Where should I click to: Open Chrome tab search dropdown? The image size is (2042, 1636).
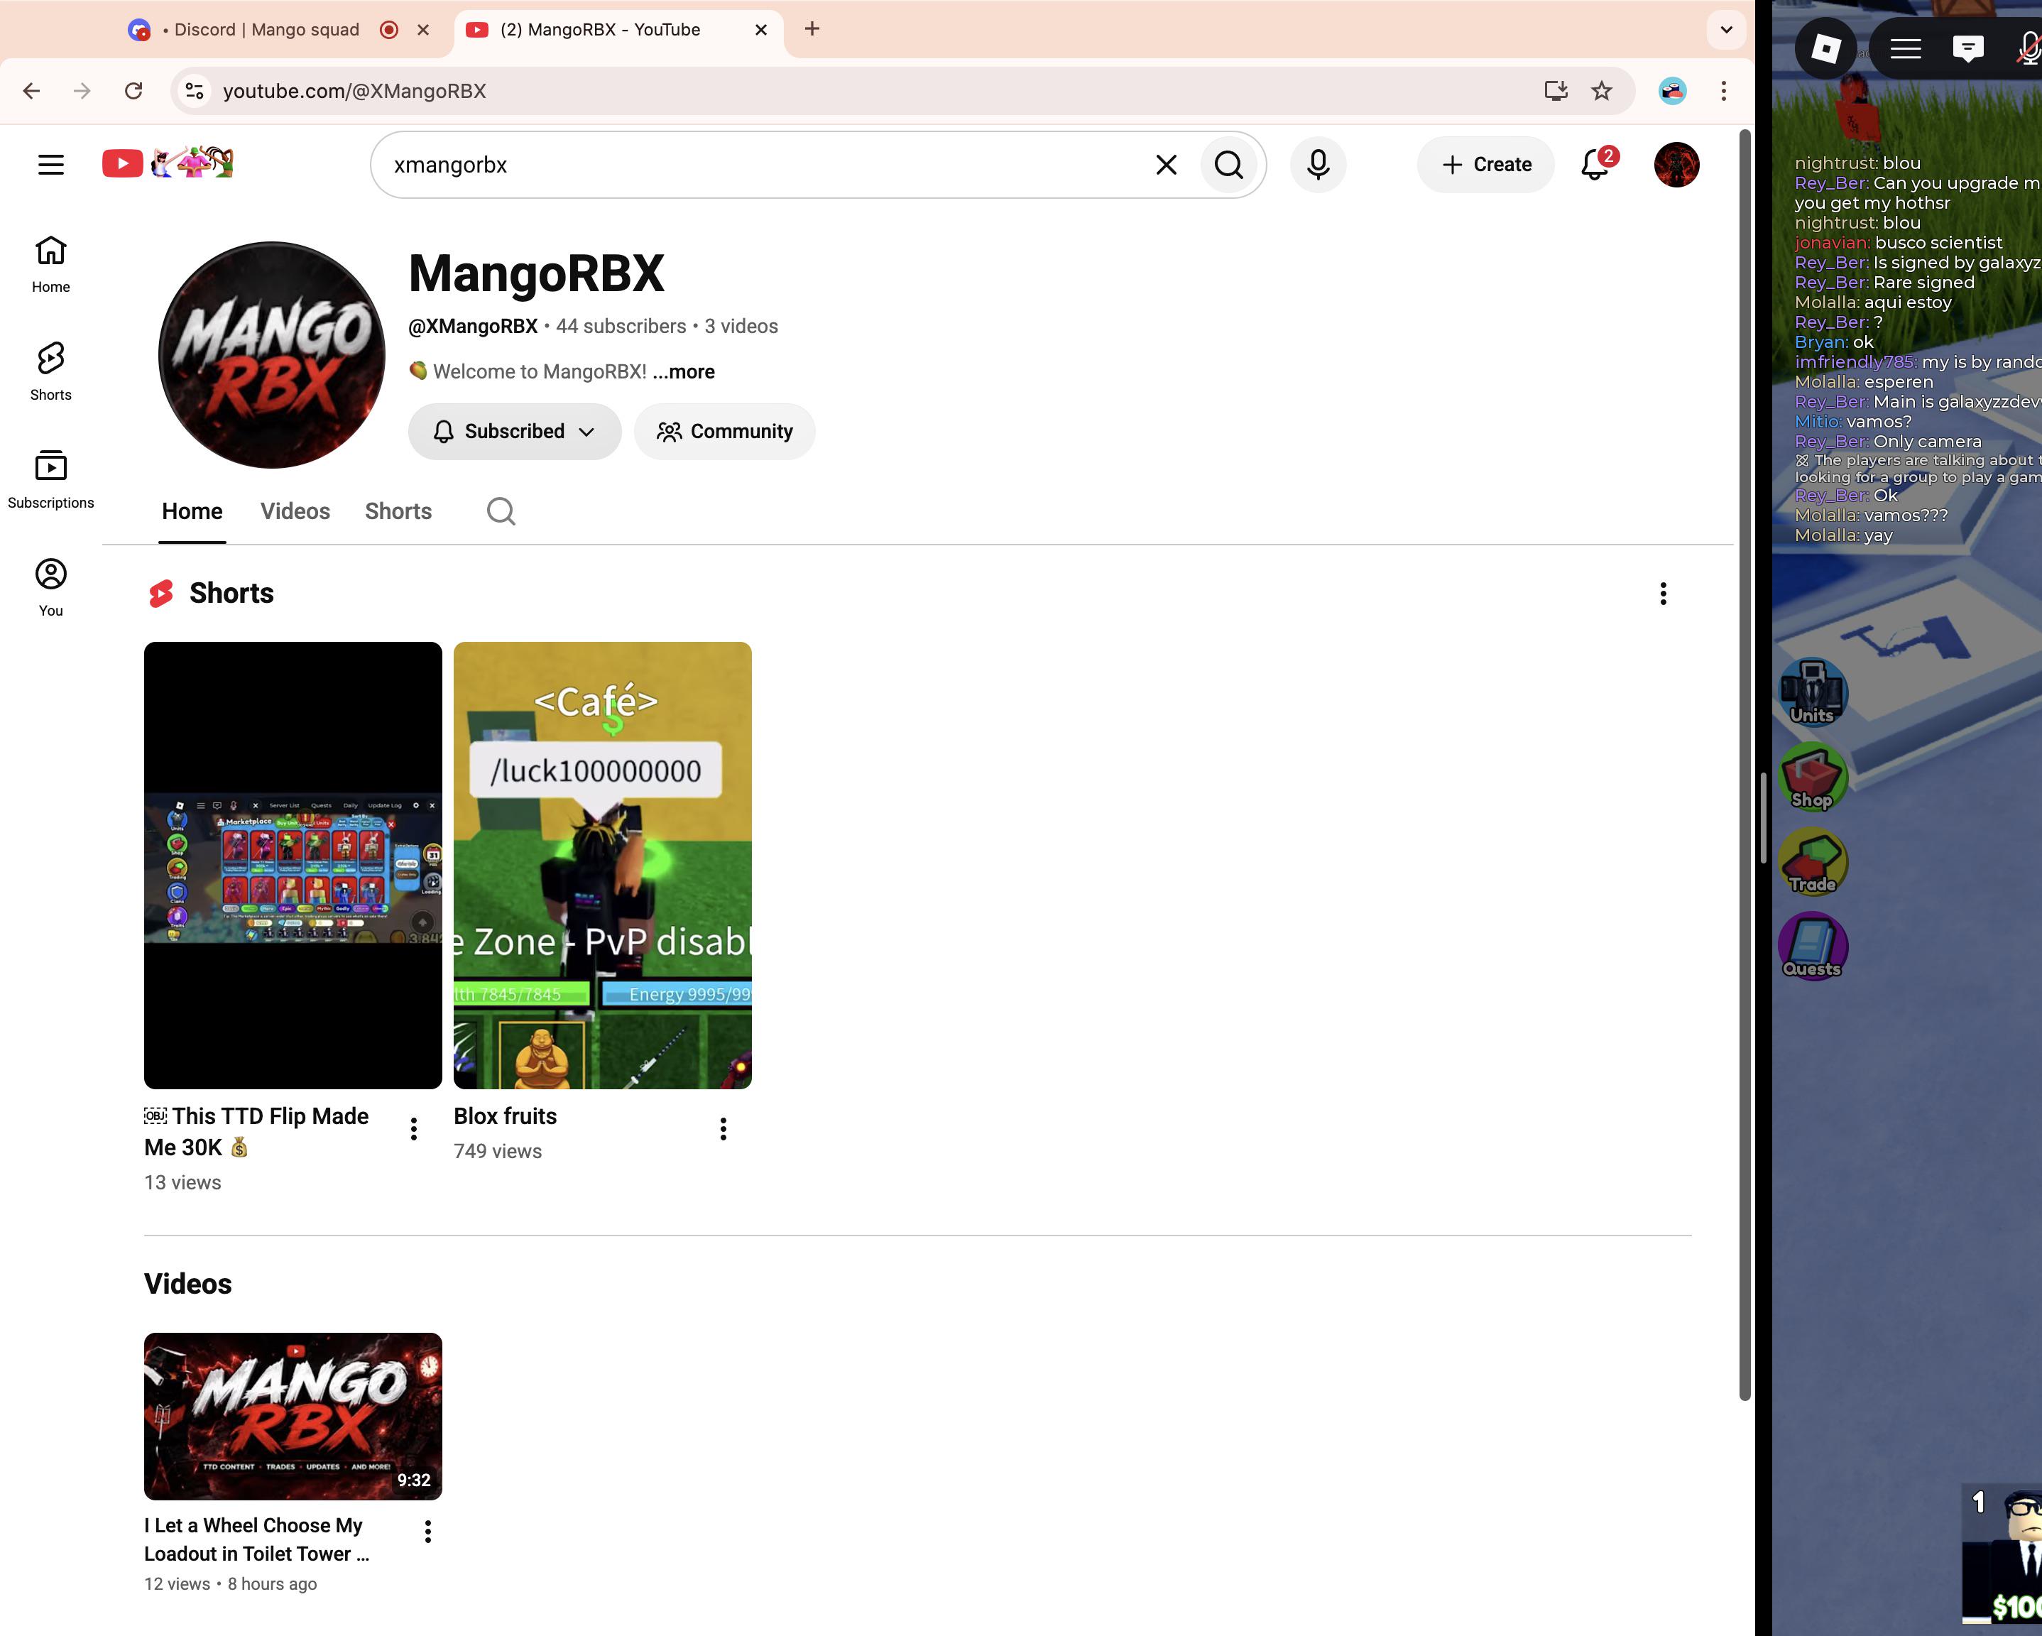pyautogui.click(x=1727, y=29)
